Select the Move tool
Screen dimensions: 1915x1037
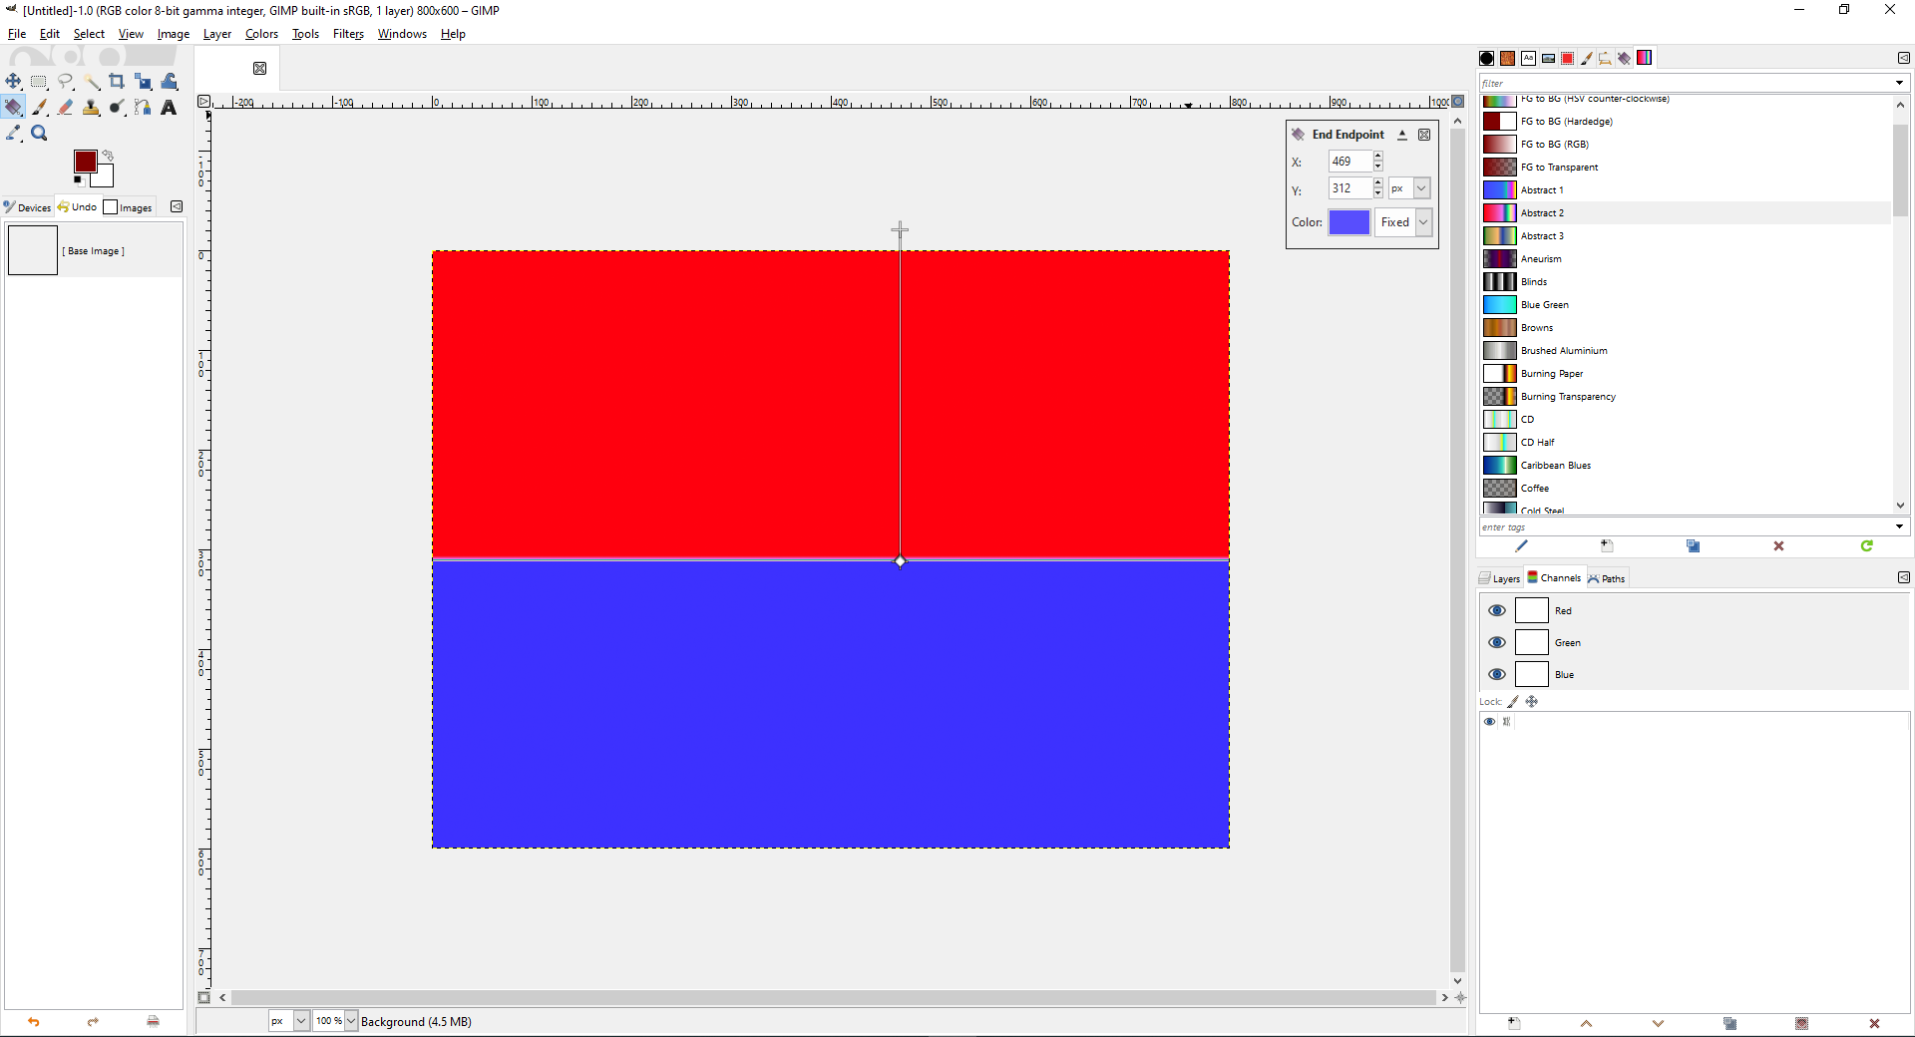13,81
